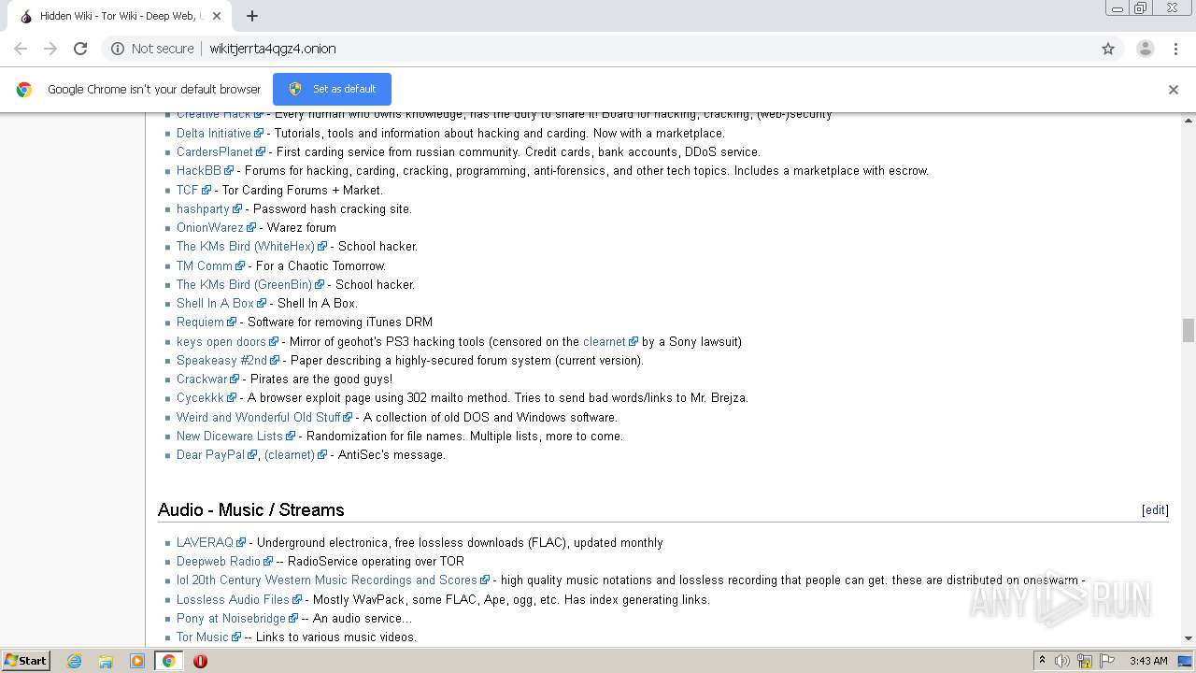The image size is (1196, 673).
Task: Open the HackBB link
Action: point(199,170)
